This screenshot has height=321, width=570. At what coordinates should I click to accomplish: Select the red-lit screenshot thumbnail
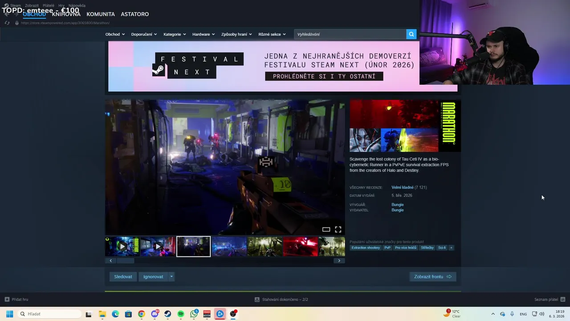[300, 247]
